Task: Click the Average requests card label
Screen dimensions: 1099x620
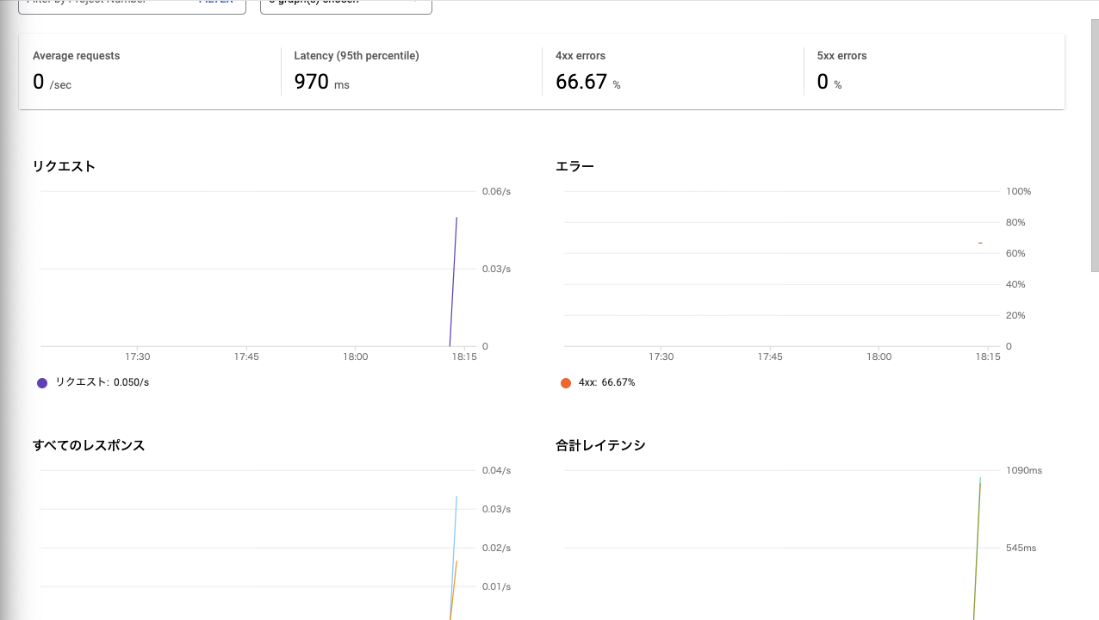Action: [76, 56]
